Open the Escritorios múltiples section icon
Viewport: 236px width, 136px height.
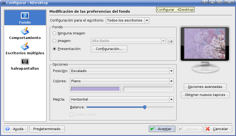[x=25, y=46]
